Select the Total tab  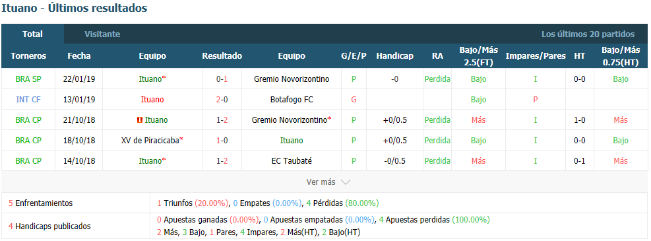tap(32, 34)
